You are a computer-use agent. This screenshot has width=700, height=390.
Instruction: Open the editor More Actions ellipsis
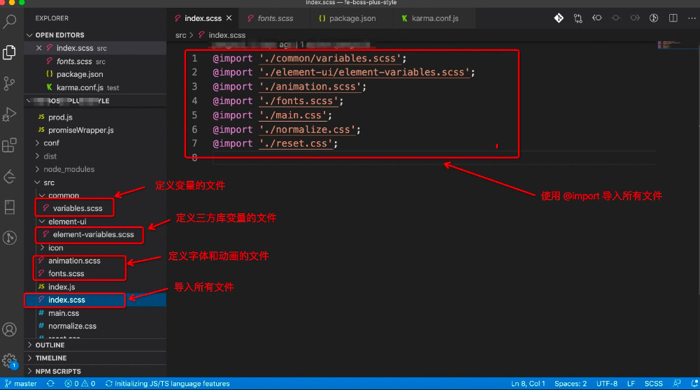pyautogui.click(x=692, y=18)
